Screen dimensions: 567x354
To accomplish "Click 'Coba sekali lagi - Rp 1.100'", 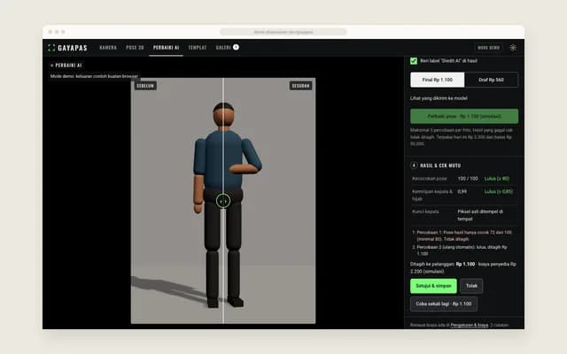I will [x=444, y=304].
